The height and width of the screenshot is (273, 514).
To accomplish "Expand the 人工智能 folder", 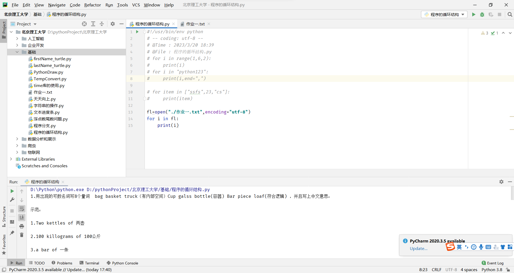I will click(17, 39).
